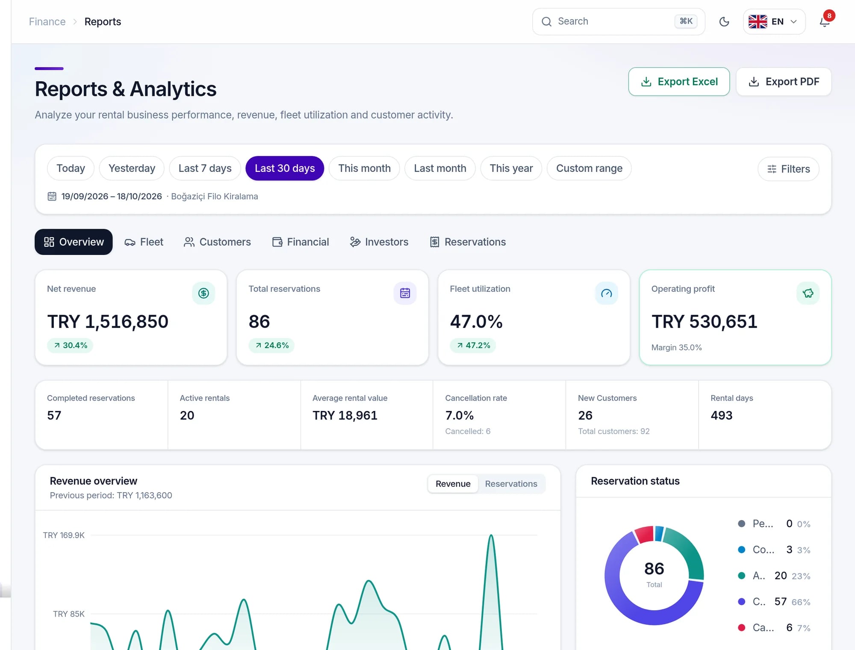
Task: Export report to Excel
Action: click(679, 82)
